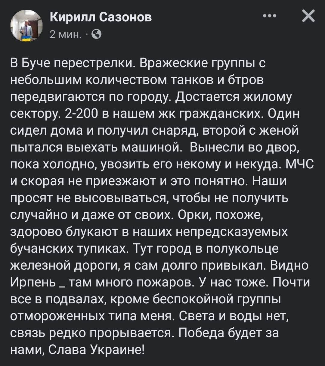This screenshot has height=366, width=325.
Task: Close the post with the X button
Action: pyautogui.click(x=308, y=16)
